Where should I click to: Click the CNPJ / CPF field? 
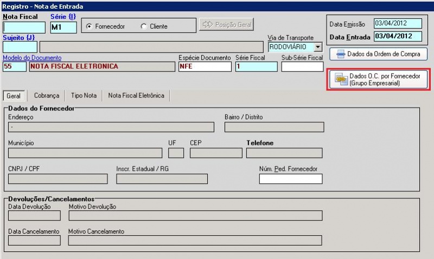[58, 179]
